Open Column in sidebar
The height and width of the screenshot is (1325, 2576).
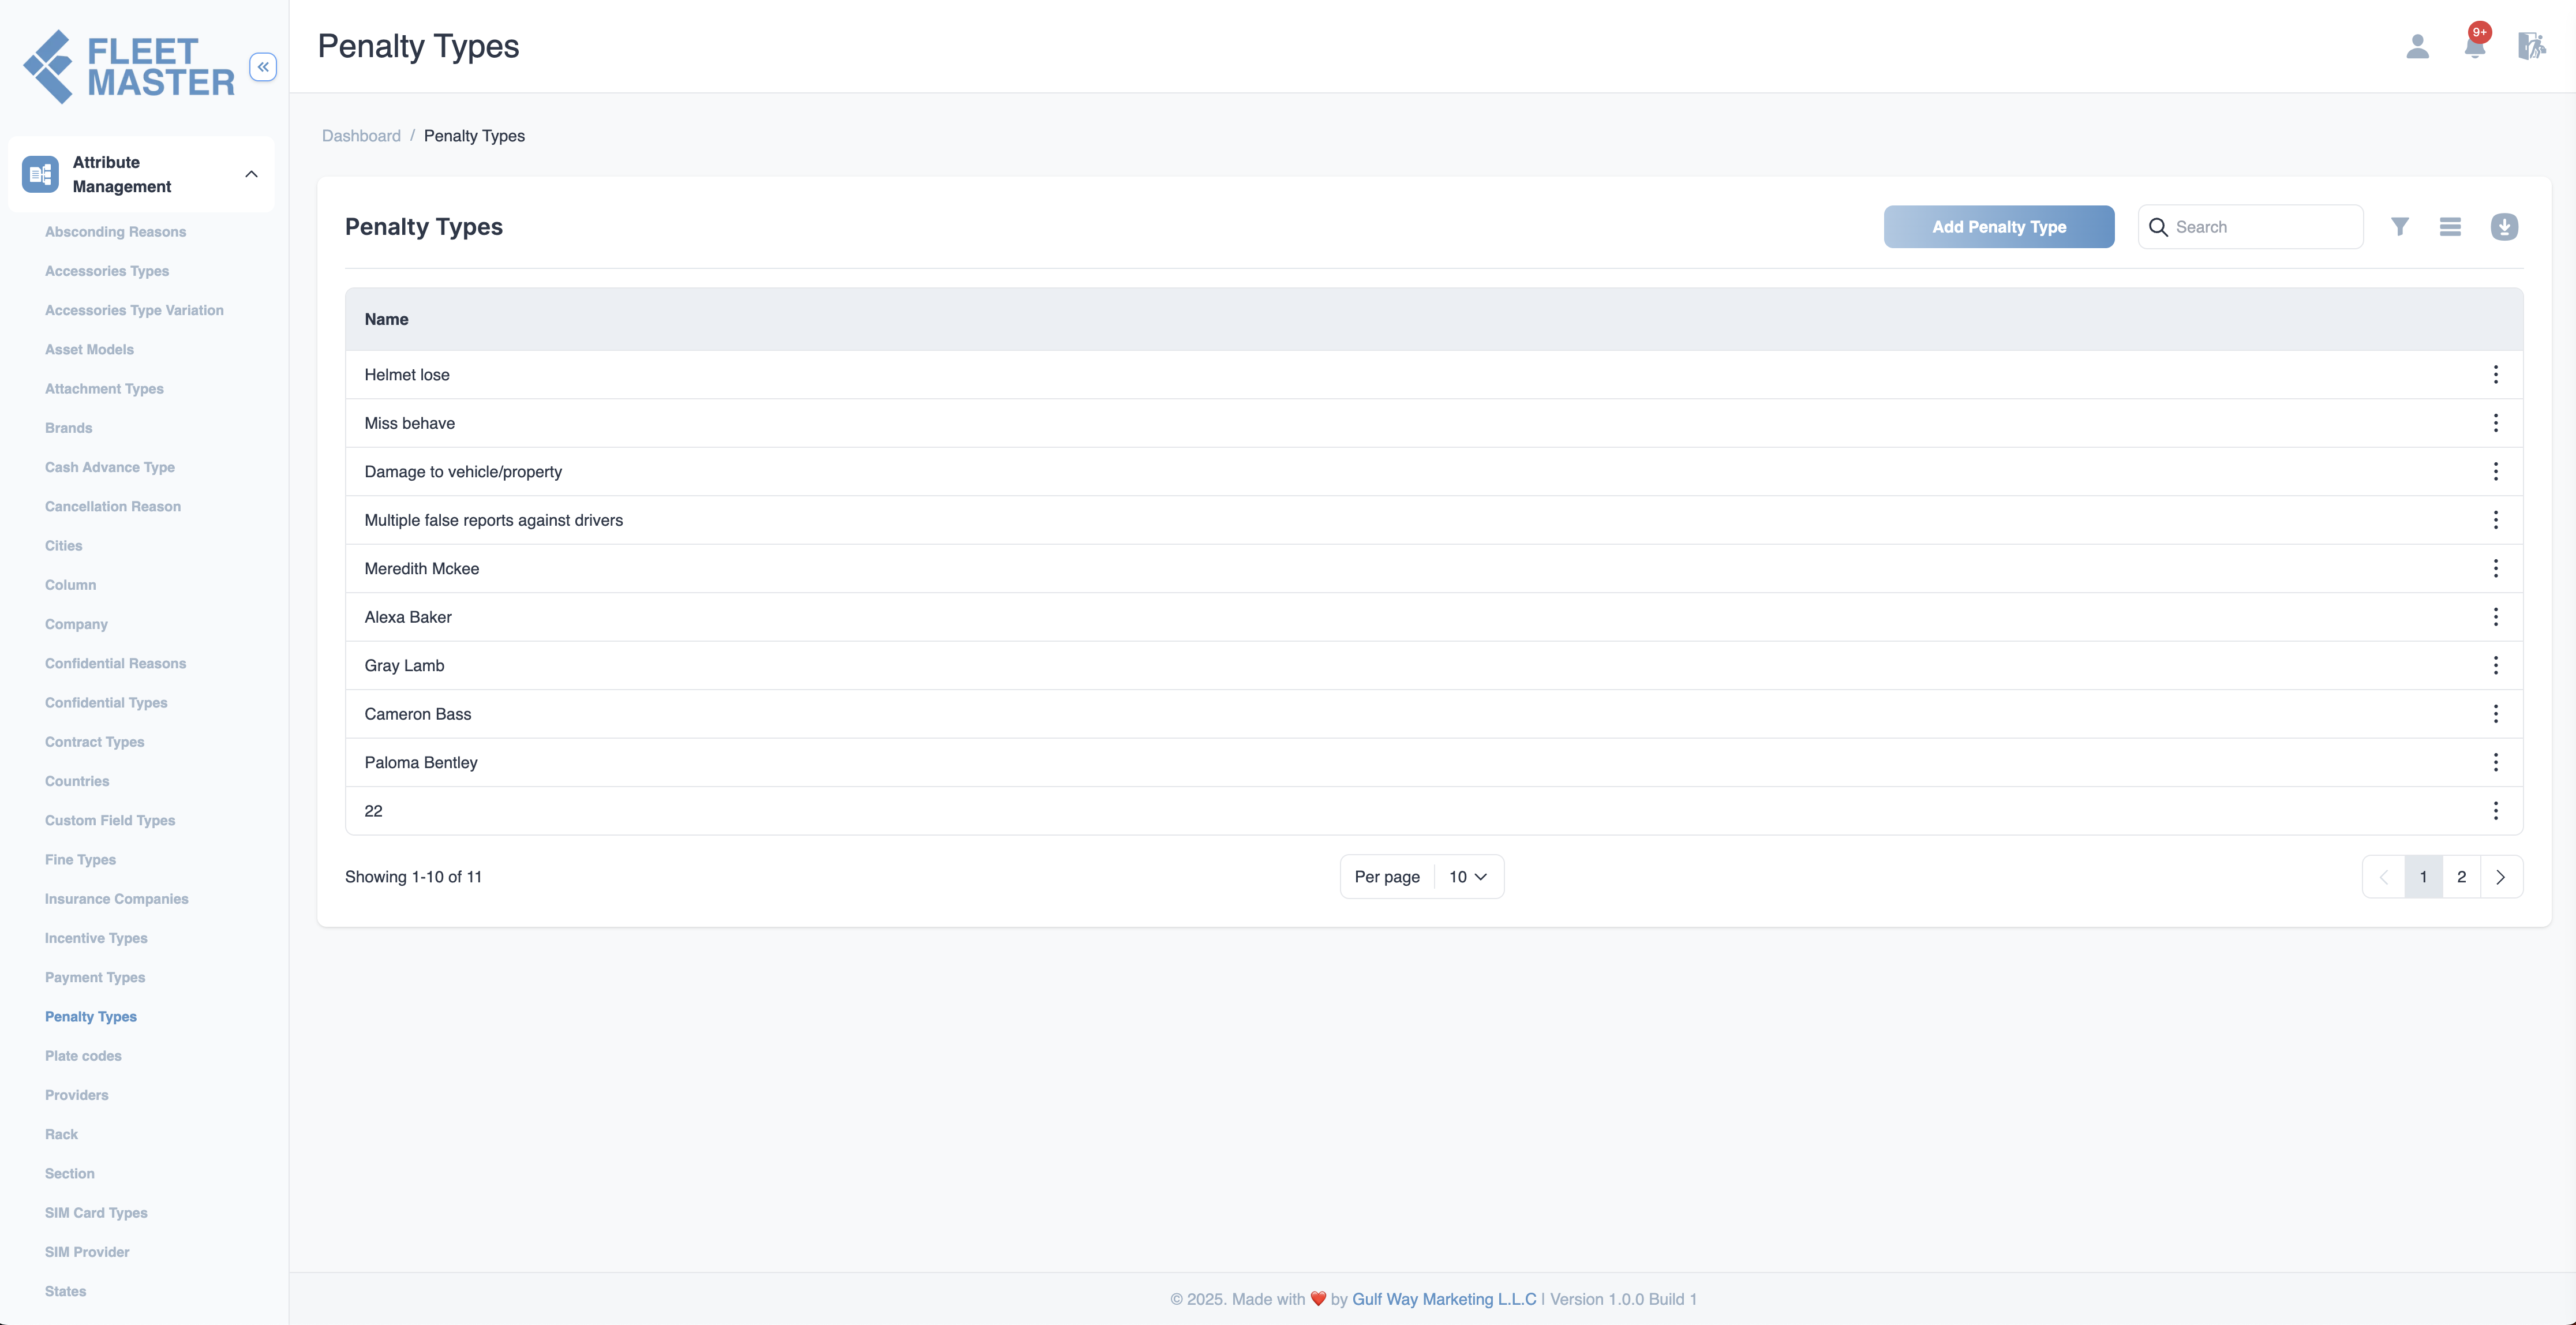point(70,585)
